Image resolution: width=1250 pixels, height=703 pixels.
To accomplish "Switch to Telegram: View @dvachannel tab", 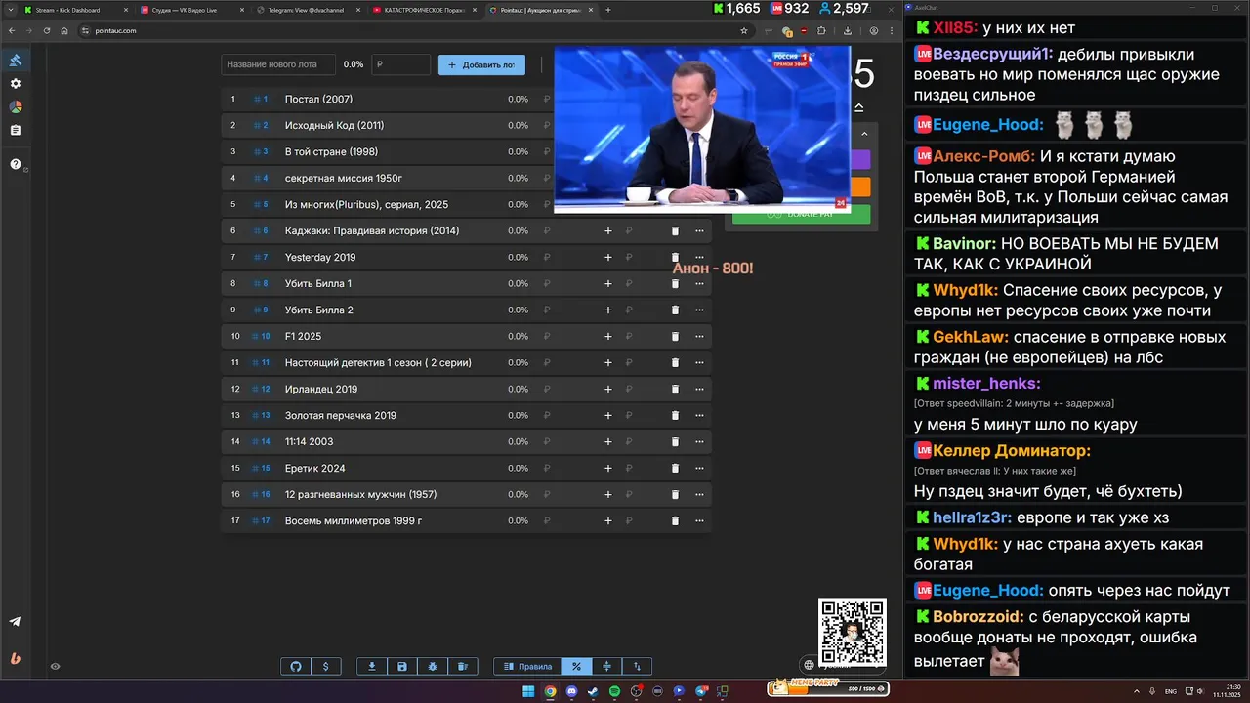I will coord(309,10).
